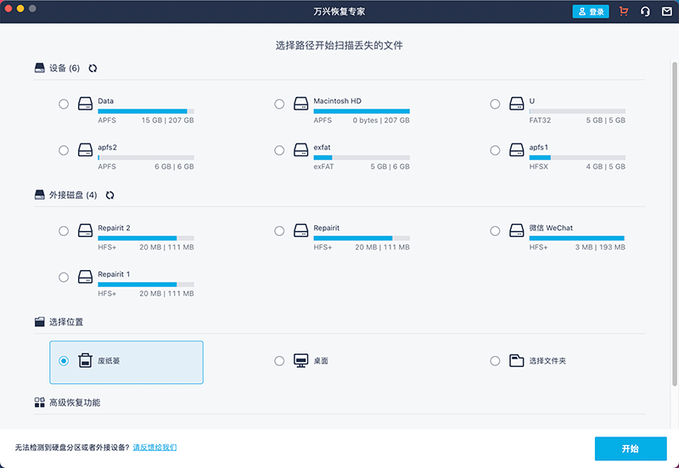The width and height of the screenshot is (679, 468).
Task: Click the 设备 section drive icon
Action: click(x=39, y=68)
